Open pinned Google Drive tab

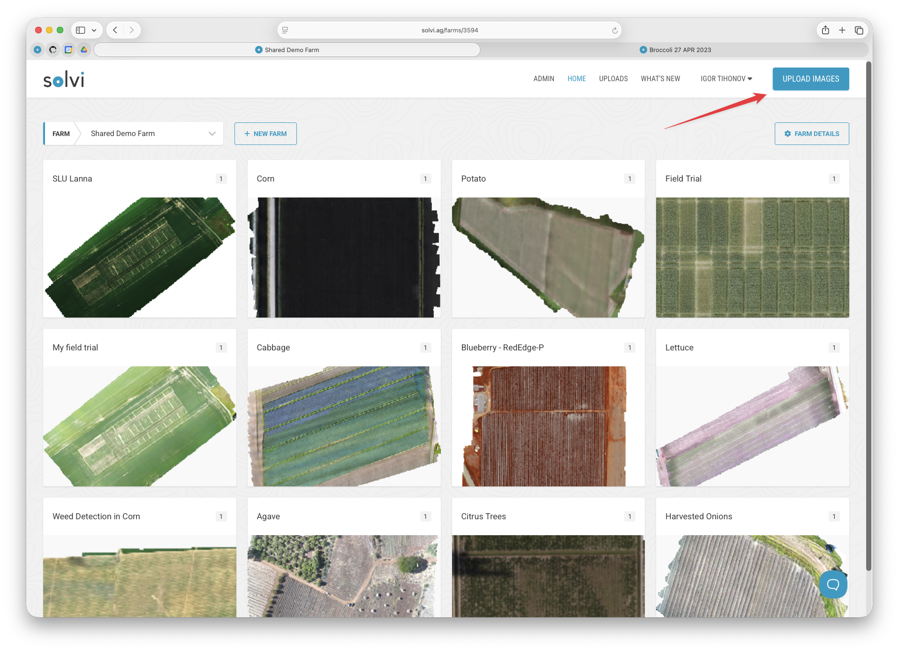click(x=84, y=50)
